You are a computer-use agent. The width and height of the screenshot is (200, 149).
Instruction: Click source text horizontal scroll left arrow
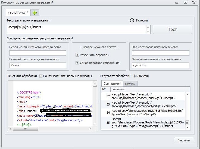coord(10,129)
